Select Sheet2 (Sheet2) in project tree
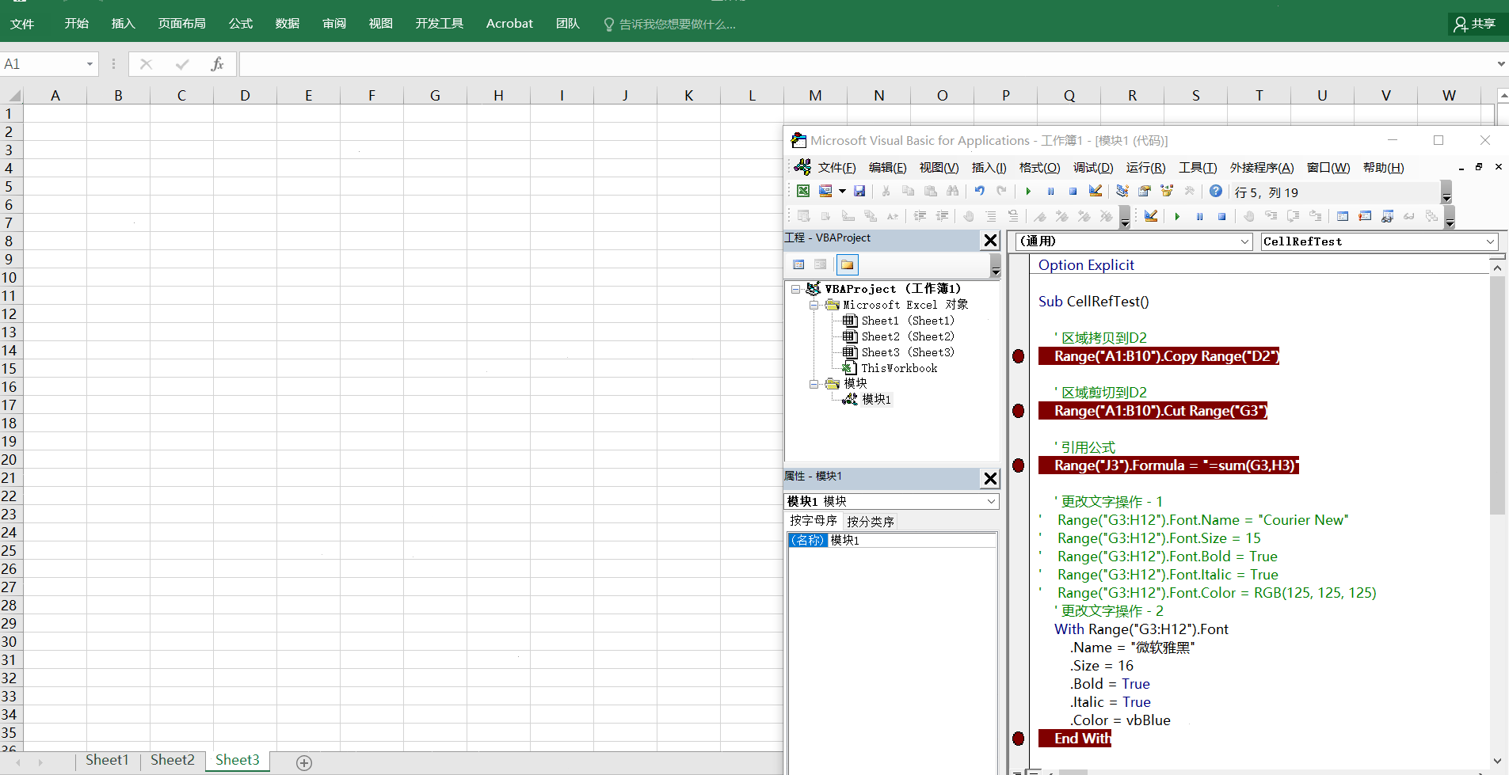The width and height of the screenshot is (1509, 775). point(908,336)
